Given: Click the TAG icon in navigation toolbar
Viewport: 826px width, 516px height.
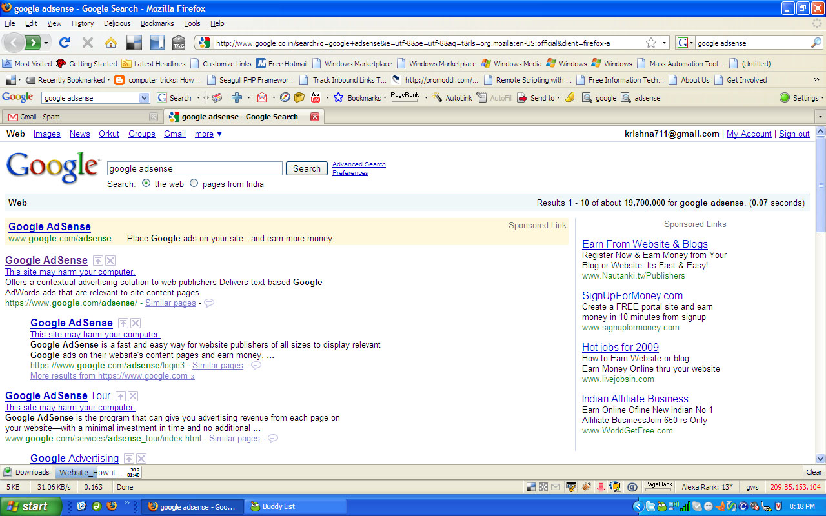Looking at the screenshot, I should tap(179, 43).
